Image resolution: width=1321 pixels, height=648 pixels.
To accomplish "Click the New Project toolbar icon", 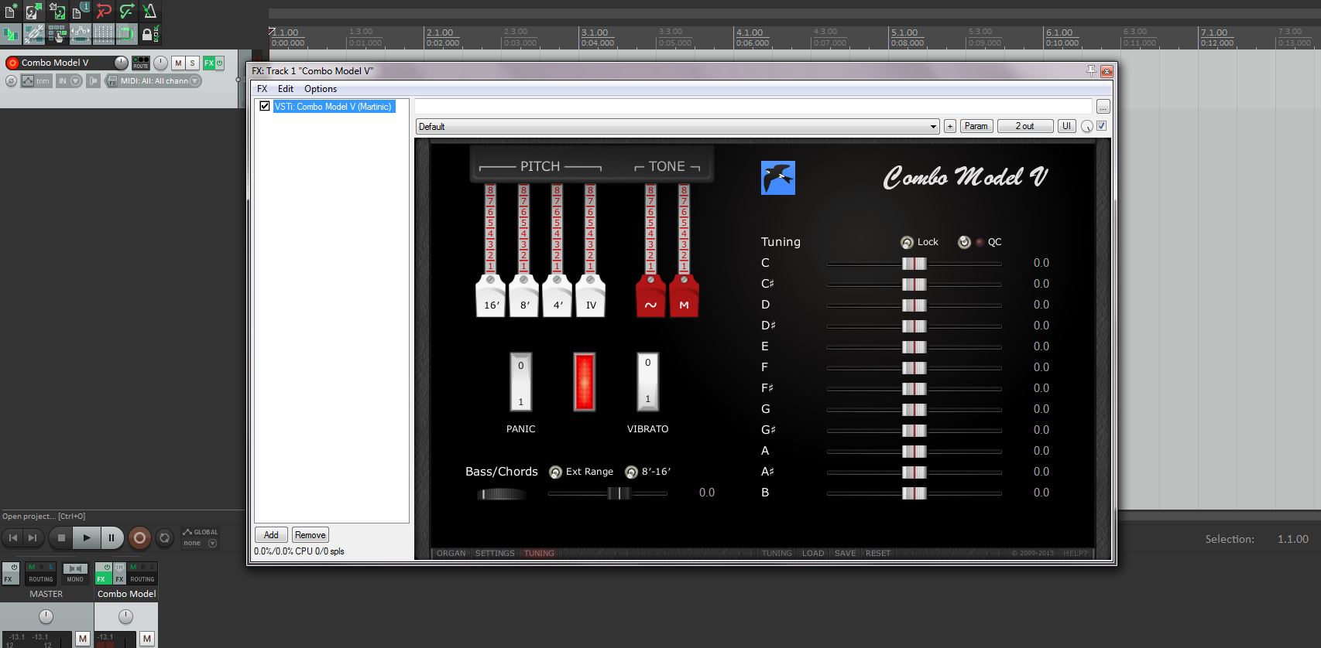I will point(11,11).
